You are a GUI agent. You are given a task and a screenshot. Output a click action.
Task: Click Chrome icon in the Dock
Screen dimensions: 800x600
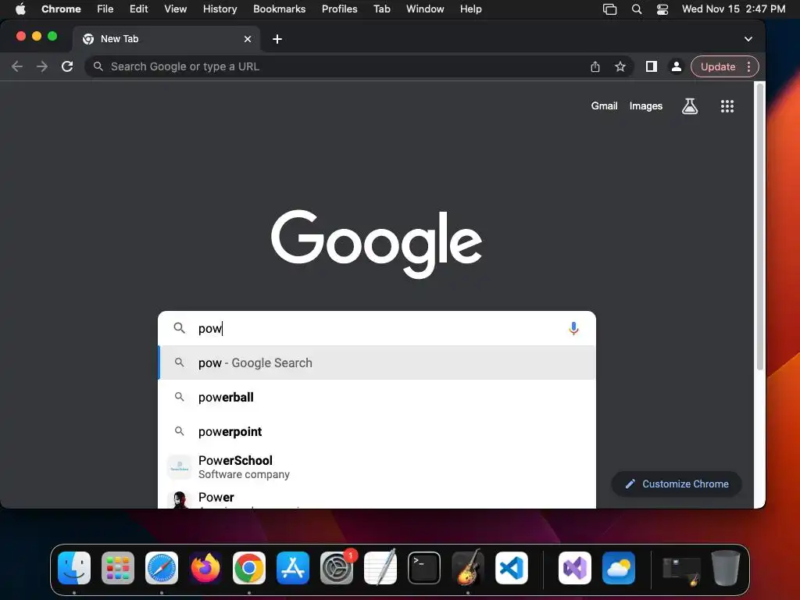pos(249,568)
